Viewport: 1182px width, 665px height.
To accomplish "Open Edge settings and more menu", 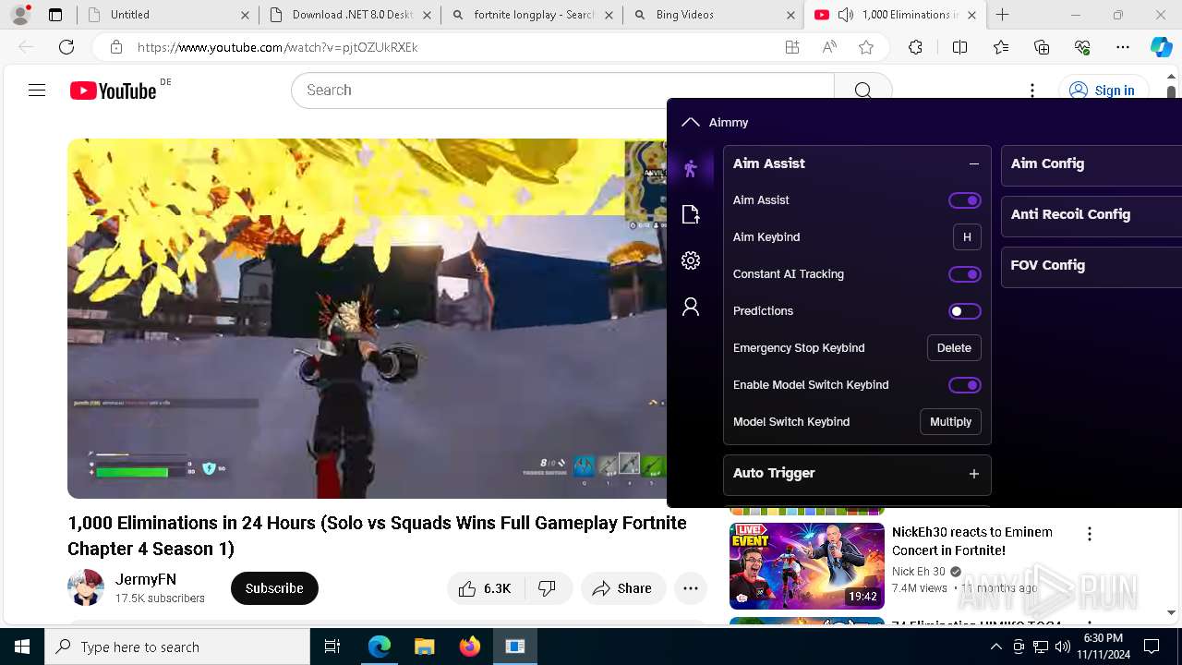I will (1123, 47).
